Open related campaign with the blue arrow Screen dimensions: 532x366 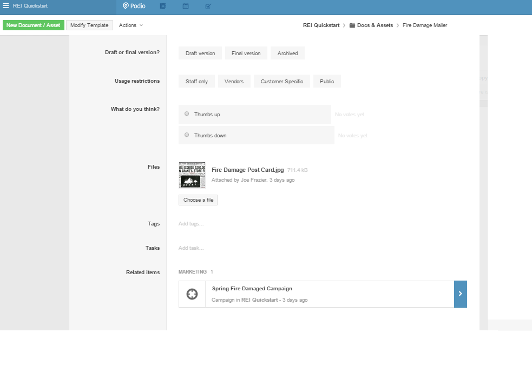coord(460,294)
